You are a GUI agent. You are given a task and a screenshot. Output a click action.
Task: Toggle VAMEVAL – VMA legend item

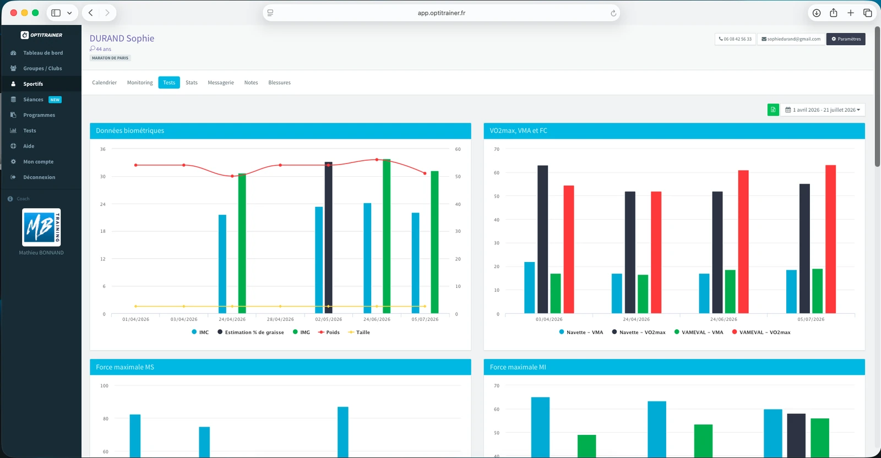click(699, 332)
